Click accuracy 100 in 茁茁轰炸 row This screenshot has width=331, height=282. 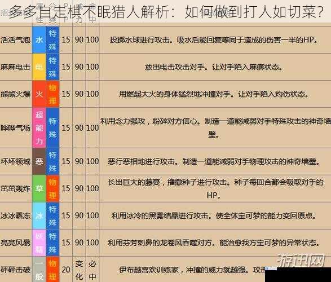[92, 188]
